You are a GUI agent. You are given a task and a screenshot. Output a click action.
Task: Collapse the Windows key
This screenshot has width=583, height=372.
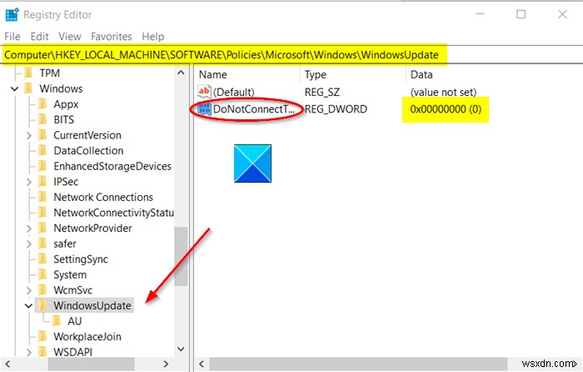(14, 89)
